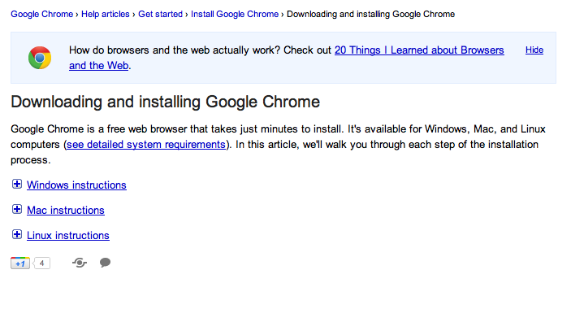Viewport: 571px width, 309px height.
Task: Click the Downloading and installing Google Chrome page heading
Action: pyautogui.click(x=166, y=102)
